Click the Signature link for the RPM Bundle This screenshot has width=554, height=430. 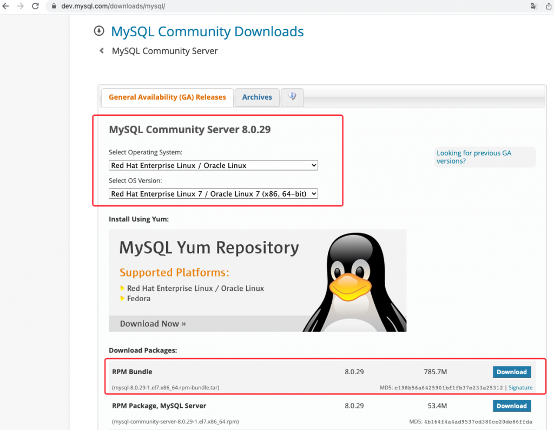pos(520,387)
